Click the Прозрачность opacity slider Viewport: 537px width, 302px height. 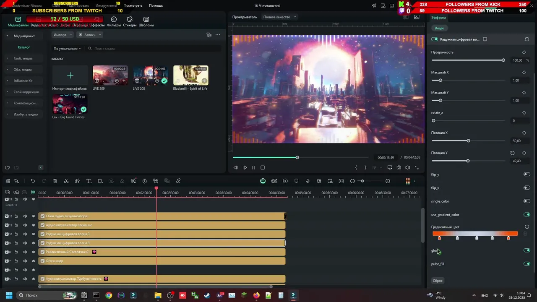coord(468,60)
